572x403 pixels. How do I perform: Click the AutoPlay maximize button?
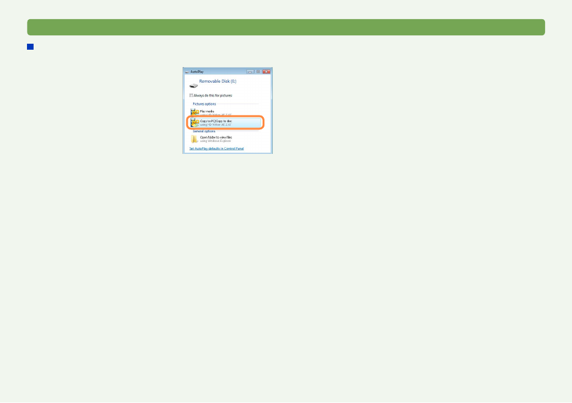(258, 71)
